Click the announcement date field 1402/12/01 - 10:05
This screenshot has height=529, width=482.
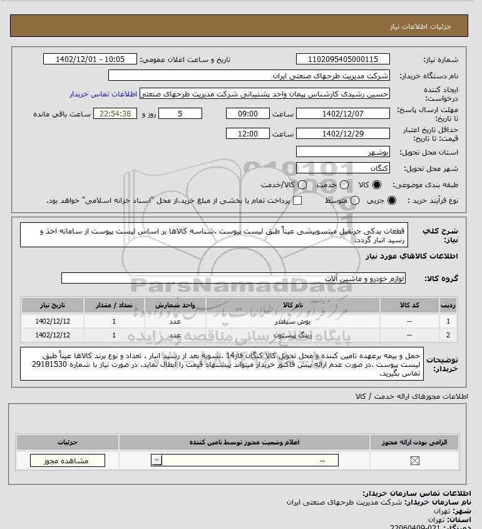coord(90,59)
